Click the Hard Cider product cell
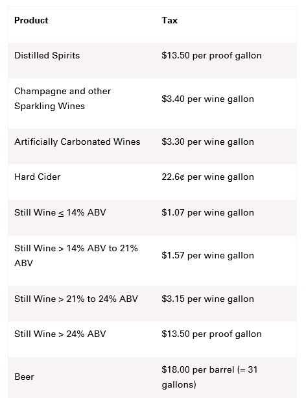The height and width of the screenshot is (398, 306). [x=37, y=177]
